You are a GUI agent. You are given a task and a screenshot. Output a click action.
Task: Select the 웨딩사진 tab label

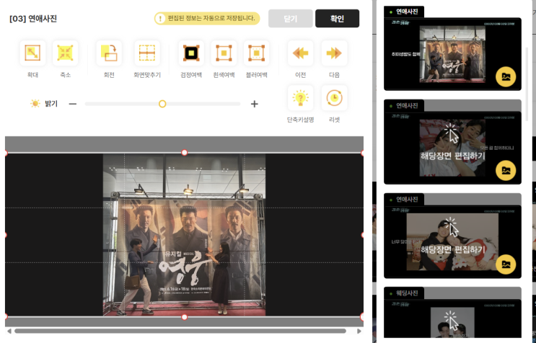point(404,293)
